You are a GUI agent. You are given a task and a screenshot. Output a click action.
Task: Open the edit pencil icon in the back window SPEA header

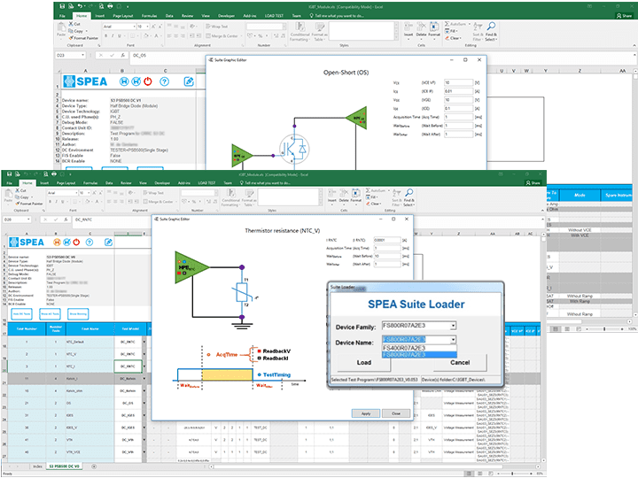[x=189, y=81]
